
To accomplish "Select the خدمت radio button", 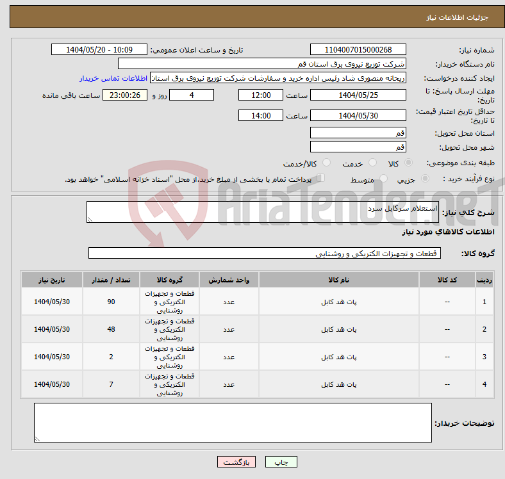I will click(372, 163).
